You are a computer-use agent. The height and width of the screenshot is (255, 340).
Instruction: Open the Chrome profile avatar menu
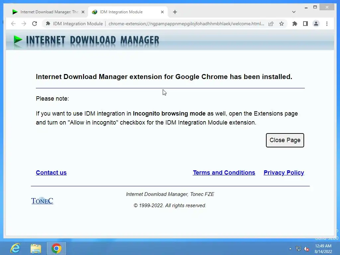click(316, 24)
